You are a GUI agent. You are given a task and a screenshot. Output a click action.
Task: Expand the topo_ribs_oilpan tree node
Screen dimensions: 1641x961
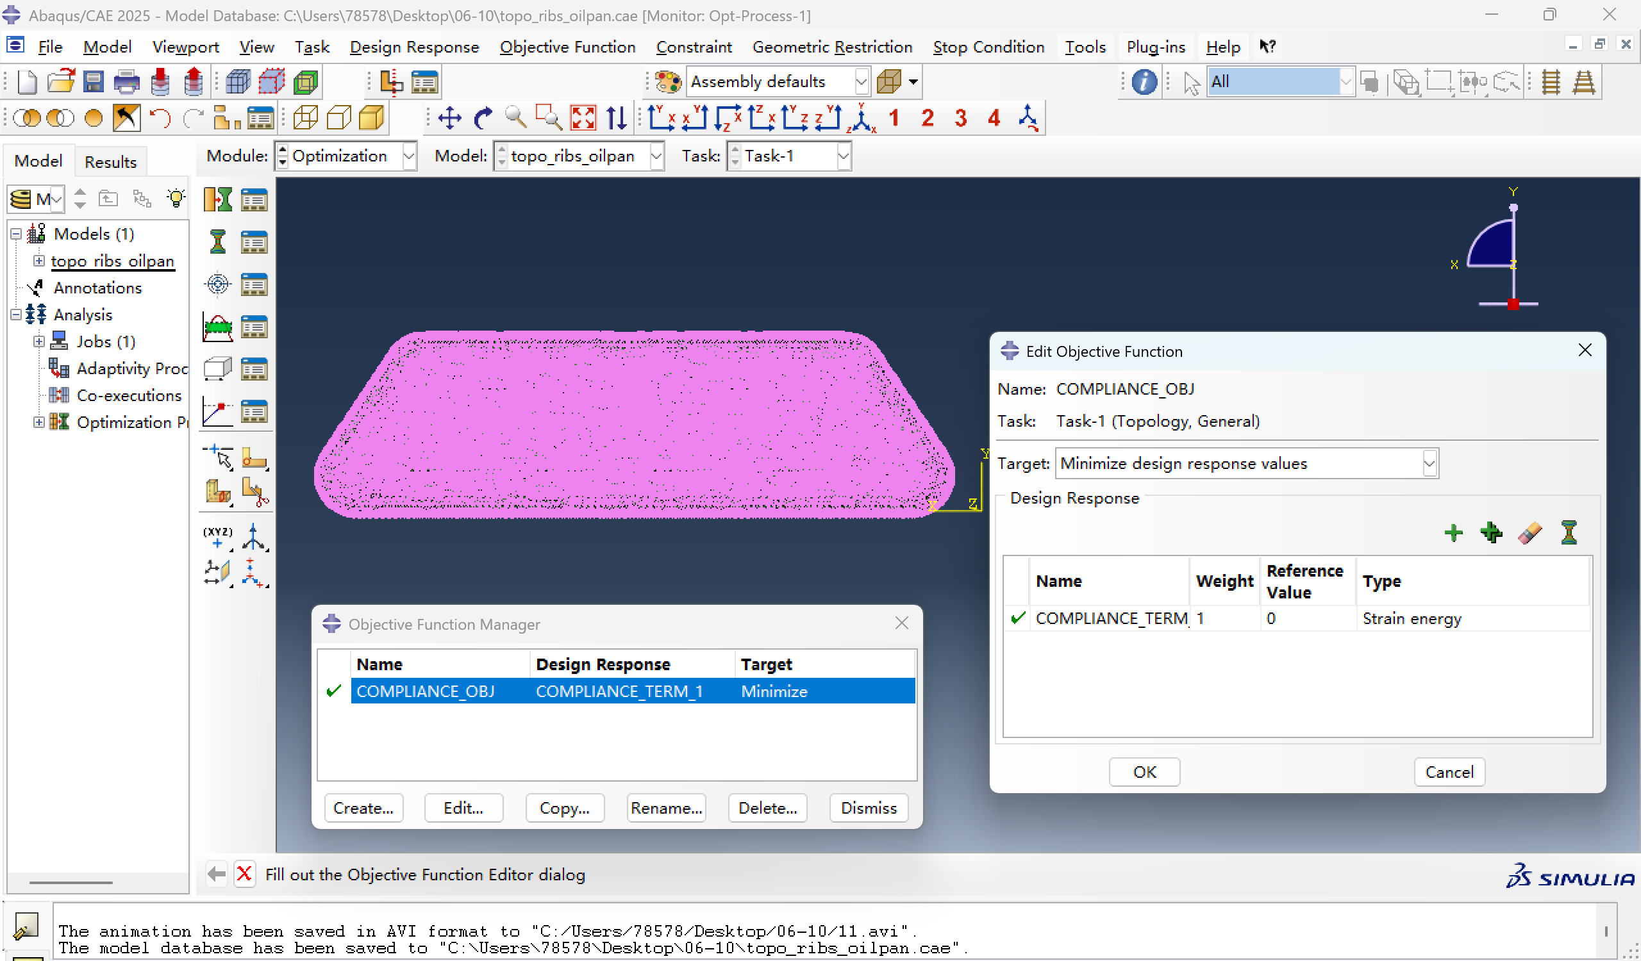click(39, 260)
